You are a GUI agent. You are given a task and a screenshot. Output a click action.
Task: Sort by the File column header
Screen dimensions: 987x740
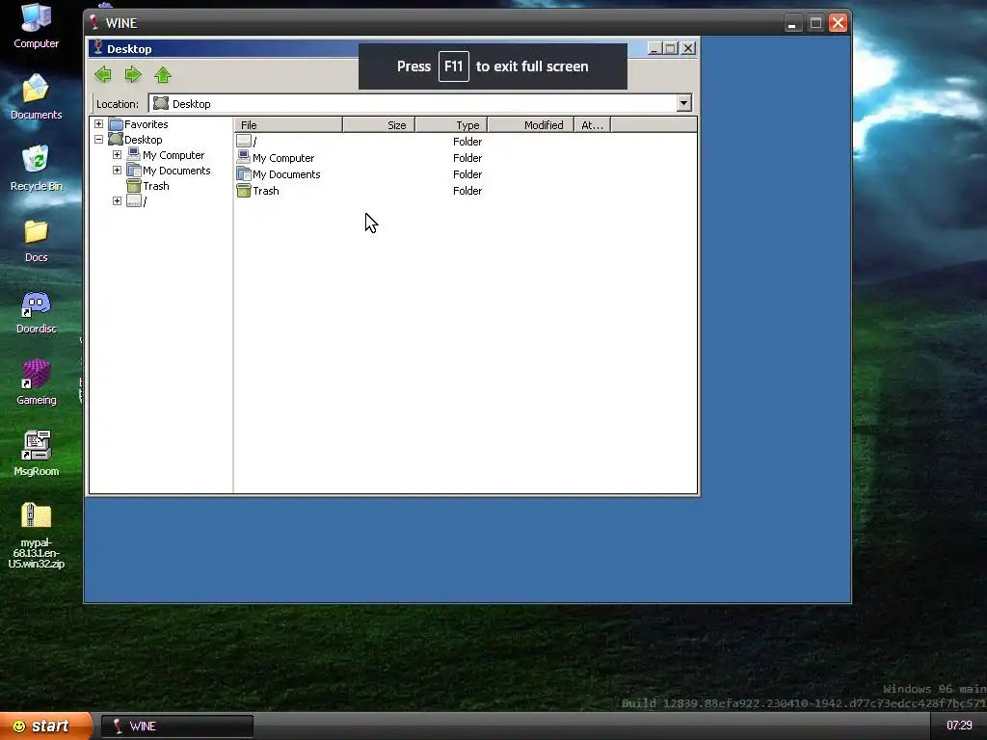click(x=288, y=124)
